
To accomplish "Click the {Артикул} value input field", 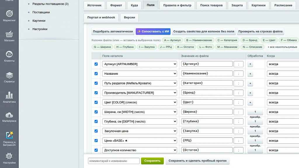I will [x=207, y=64].
